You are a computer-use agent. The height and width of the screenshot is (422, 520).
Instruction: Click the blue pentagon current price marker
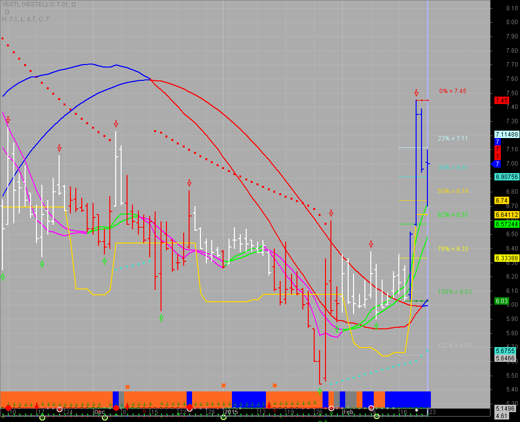(495, 164)
